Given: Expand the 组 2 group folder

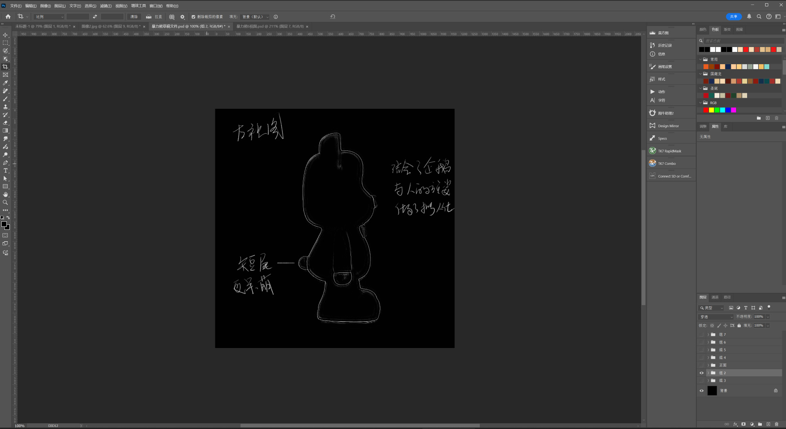Looking at the screenshot, I should coord(708,373).
